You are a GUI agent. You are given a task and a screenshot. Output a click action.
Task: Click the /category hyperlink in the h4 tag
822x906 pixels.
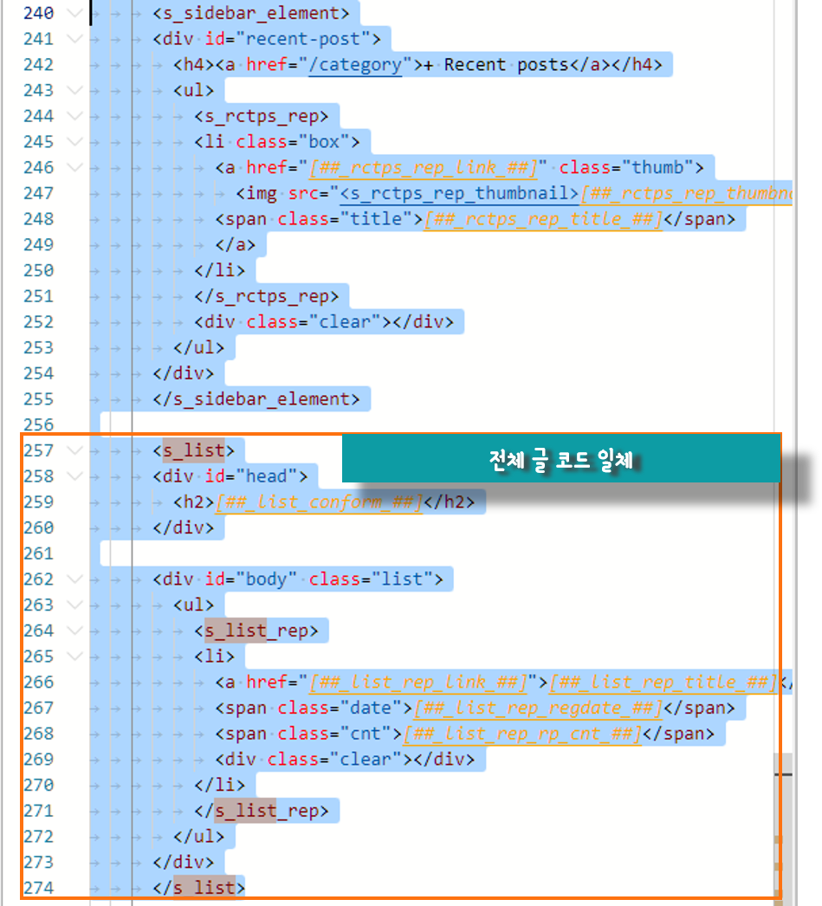click(x=355, y=64)
